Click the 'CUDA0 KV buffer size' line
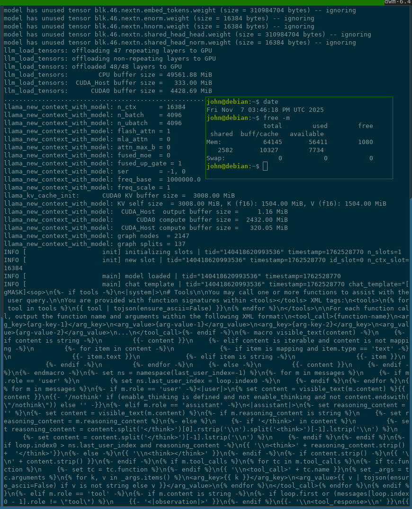Image resolution: width=412 pixels, height=509 pixels. click(x=119, y=195)
